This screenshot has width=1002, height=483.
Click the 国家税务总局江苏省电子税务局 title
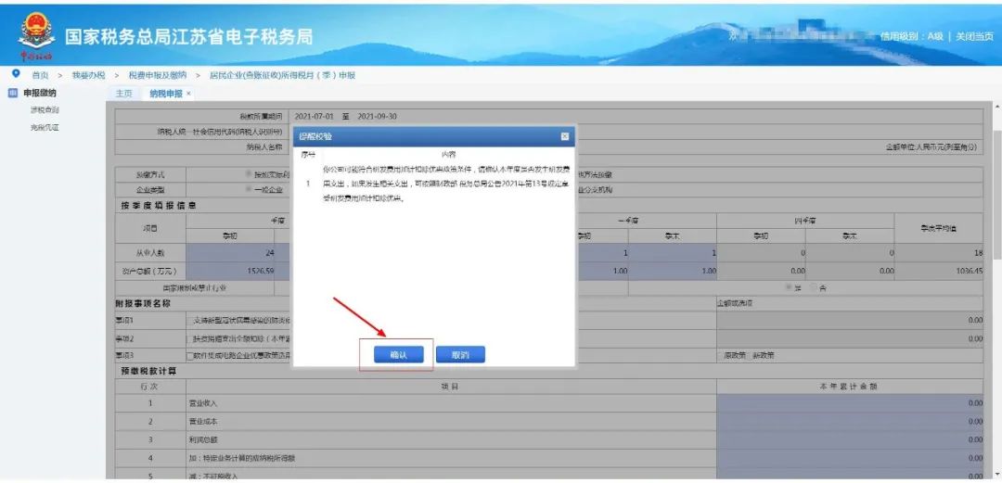pyautogui.click(x=189, y=36)
